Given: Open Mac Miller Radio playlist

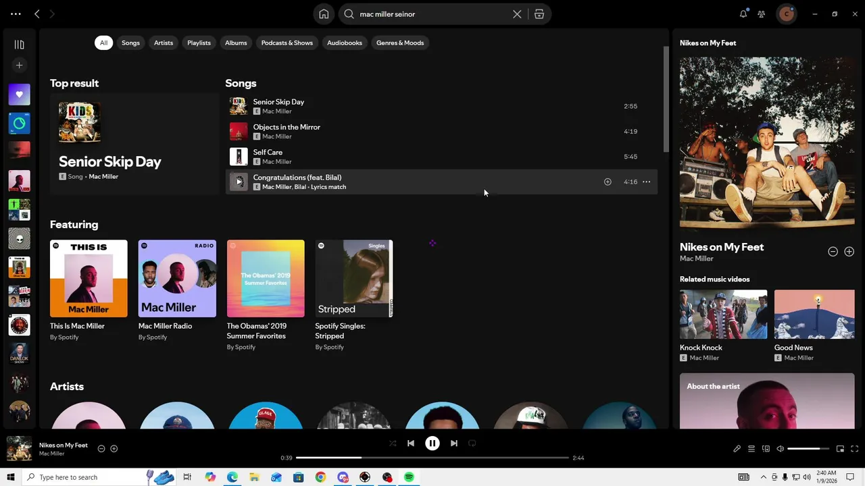Looking at the screenshot, I should pyautogui.click(x=177, y=294).
